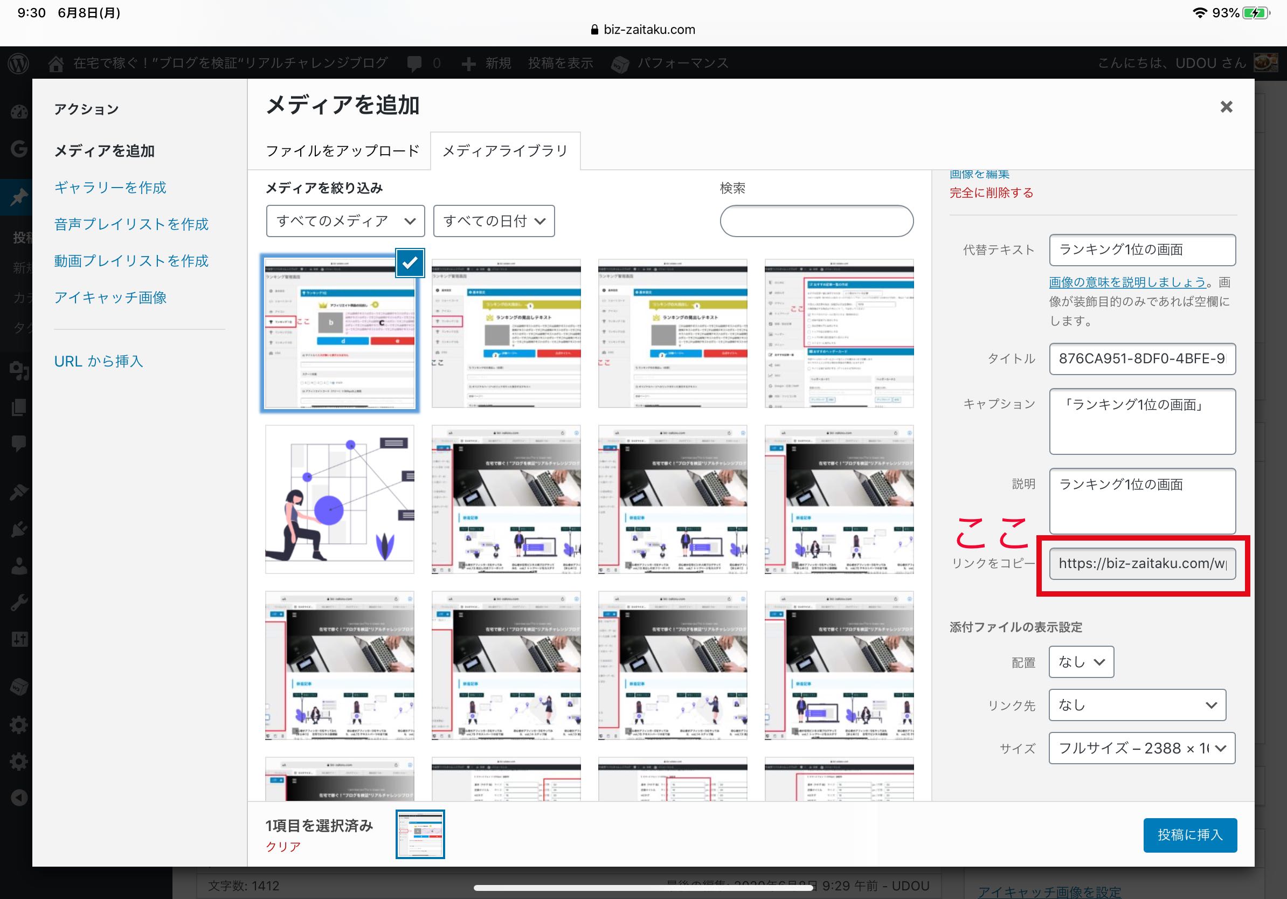Image resolution: width=1287 pixels, height=899 pixels.
Task: Click the 代替テキスト input field
Action: [1143, 250]
